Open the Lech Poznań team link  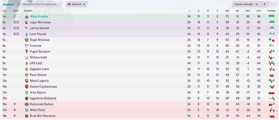[38, 34]
